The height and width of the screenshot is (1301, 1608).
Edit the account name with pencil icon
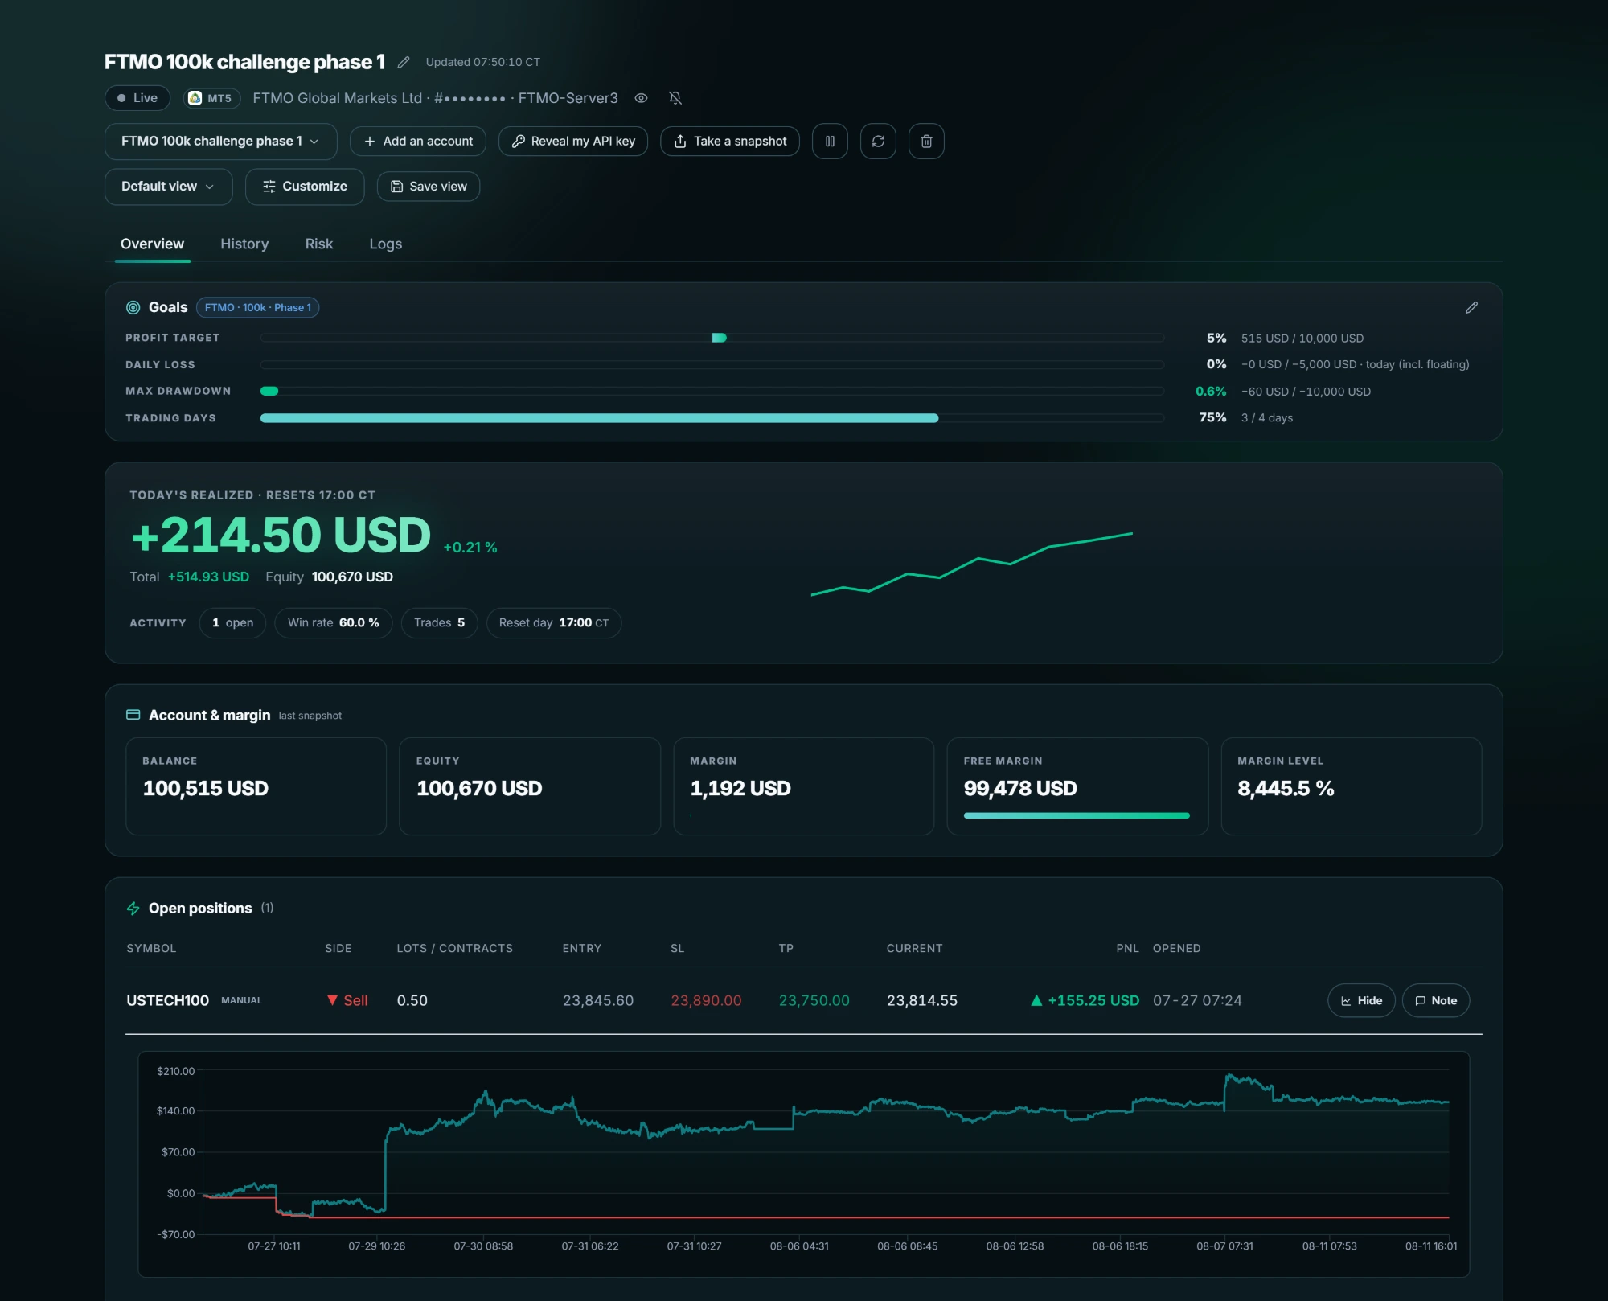coord(404,62)
